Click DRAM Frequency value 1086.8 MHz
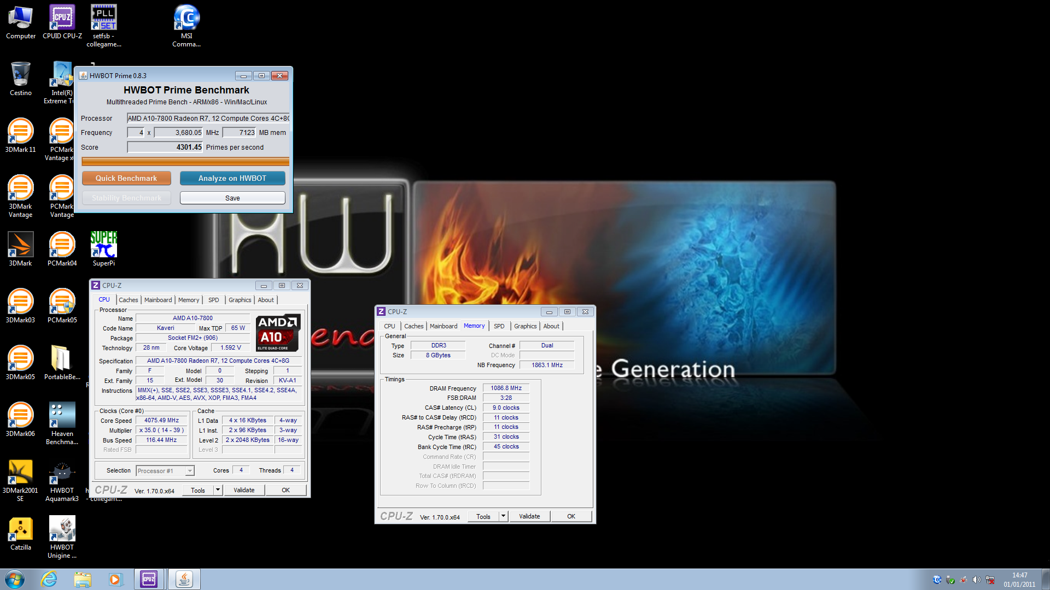The width and height of the screenshot is (1050, 590). [506, 388]
